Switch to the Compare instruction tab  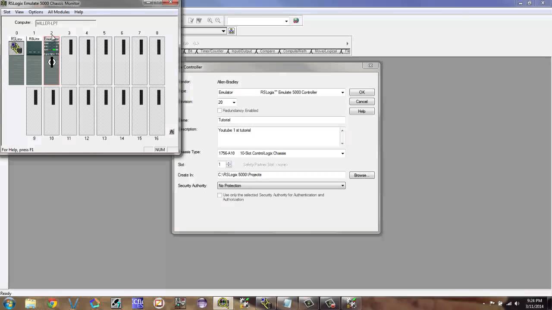pos(267,51)
